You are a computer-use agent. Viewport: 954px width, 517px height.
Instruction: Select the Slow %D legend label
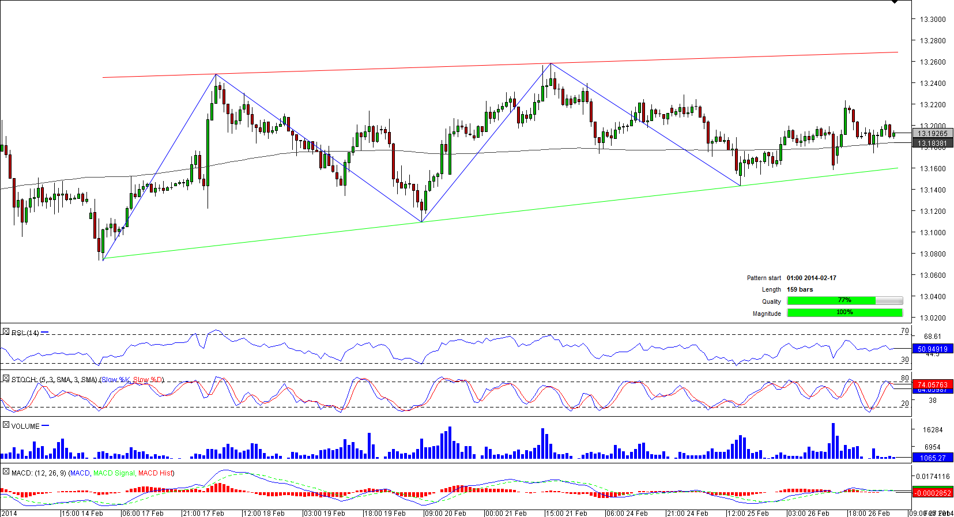click(148, 380)
